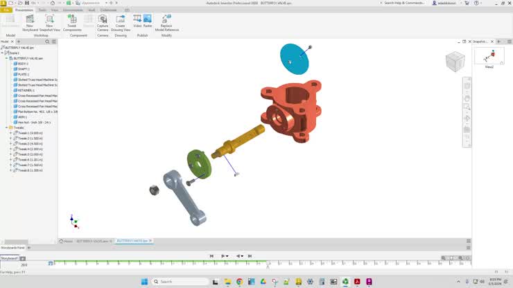This screenshot has height=288, width=513.
Task: Add a new panel with plus beside Snapshot Views
Action: coord(498,42)
